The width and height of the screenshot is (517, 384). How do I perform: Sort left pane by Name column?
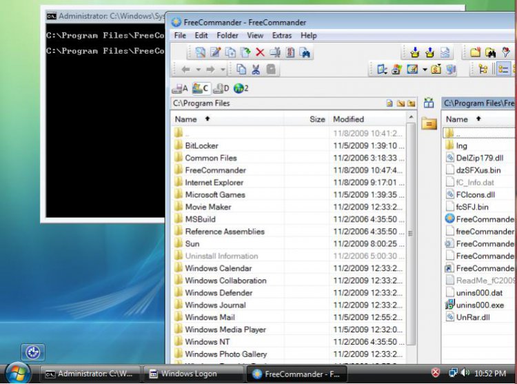pyautogui.click(x=227, y=119)
